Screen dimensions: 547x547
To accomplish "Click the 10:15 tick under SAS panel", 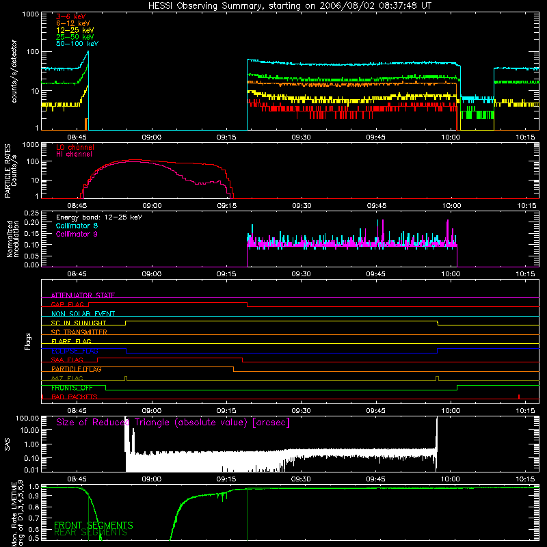I will click(525, 479).
